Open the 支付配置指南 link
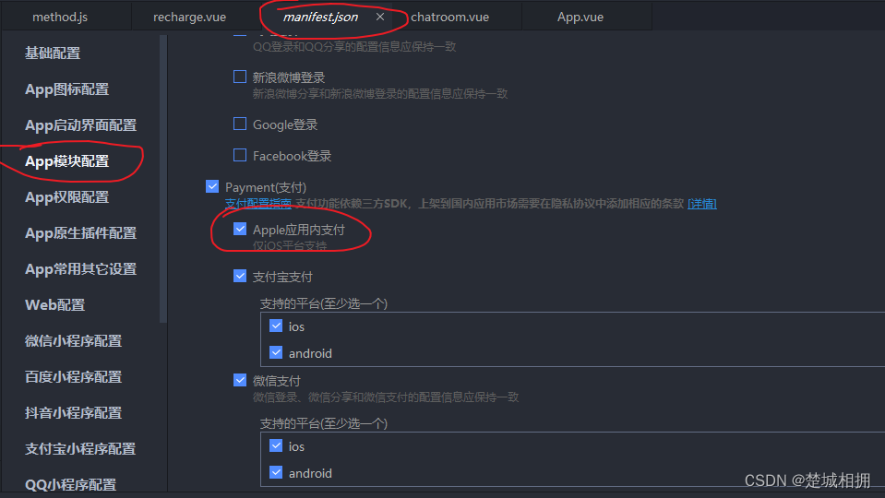This screenshot has height=498, width=885. point(258,203)
